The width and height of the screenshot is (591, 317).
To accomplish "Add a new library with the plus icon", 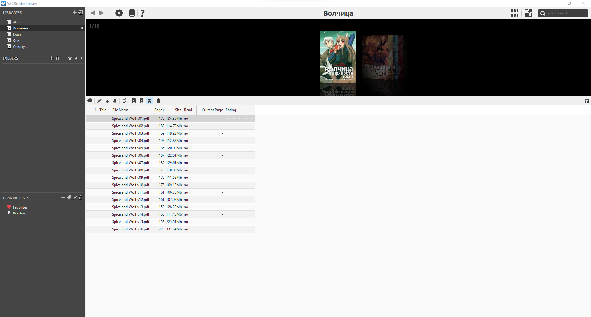I will click(74, 12).
